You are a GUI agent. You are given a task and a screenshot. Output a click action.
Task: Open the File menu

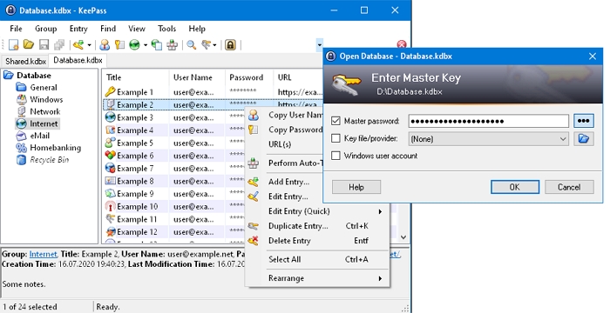(16, 29)
